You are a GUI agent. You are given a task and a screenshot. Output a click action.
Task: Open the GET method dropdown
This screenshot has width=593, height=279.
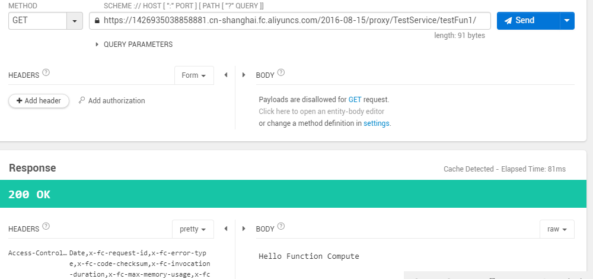pyautogui.click(x=74, y=21)
